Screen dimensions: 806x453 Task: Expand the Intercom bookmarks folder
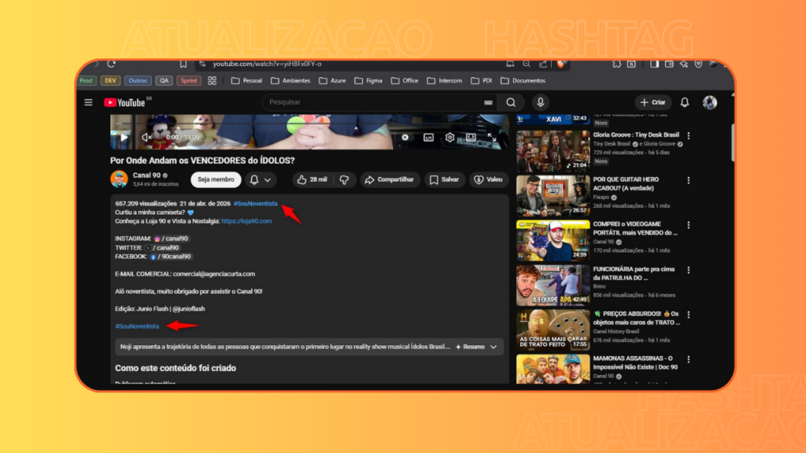(x=444, y=81)
